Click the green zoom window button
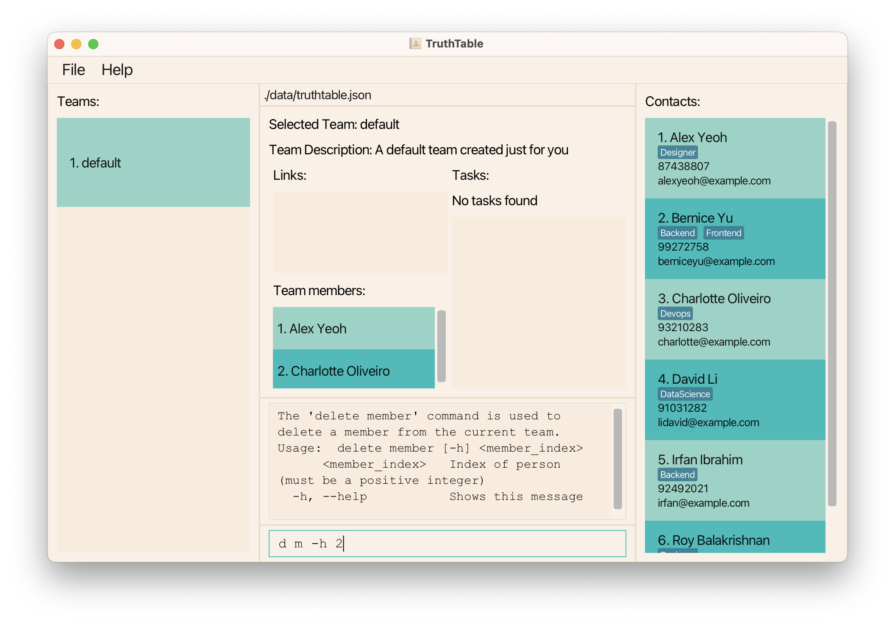This screenshot has width=895, height=625. 93,44
